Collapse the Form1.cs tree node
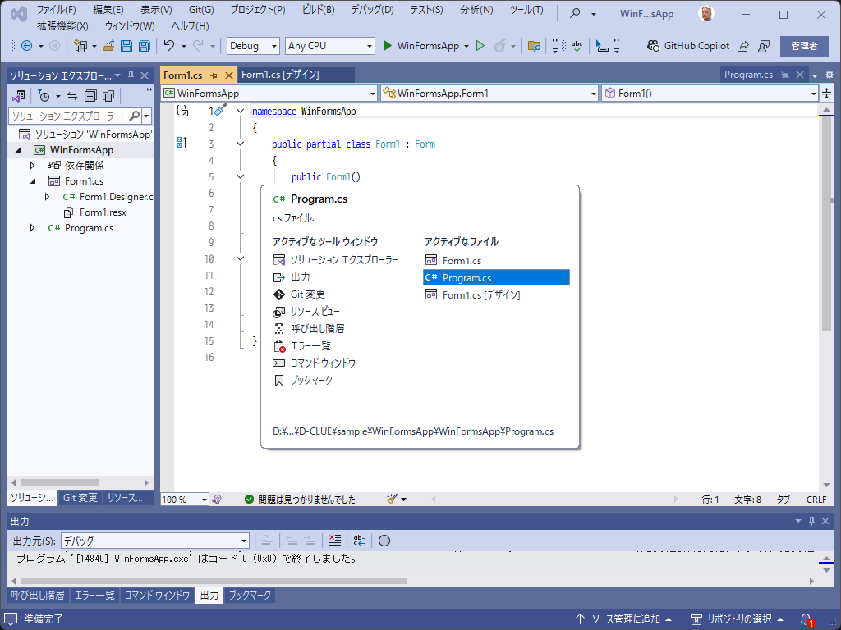Viewport: 841px width, 630px height. coord(32,181)
